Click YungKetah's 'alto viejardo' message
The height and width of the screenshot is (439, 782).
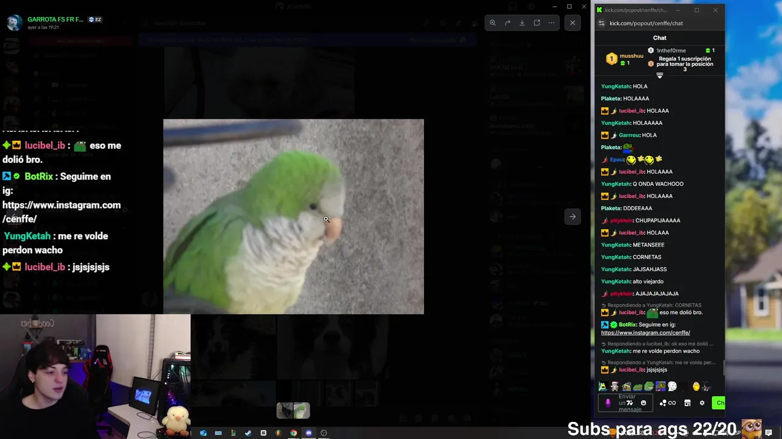tap(632, 281)
